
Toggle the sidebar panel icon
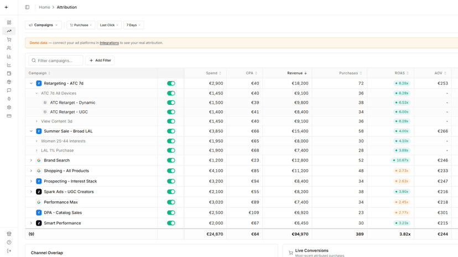tap(27, 7)
